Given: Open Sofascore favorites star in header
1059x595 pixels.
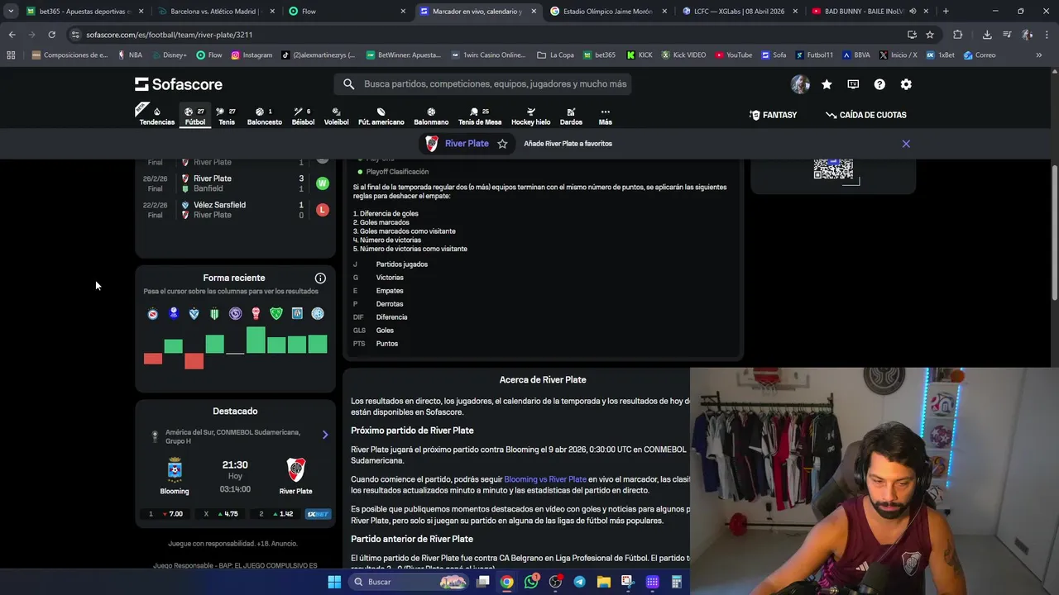Looking at the screenshot, I should (x=827, y=84).
